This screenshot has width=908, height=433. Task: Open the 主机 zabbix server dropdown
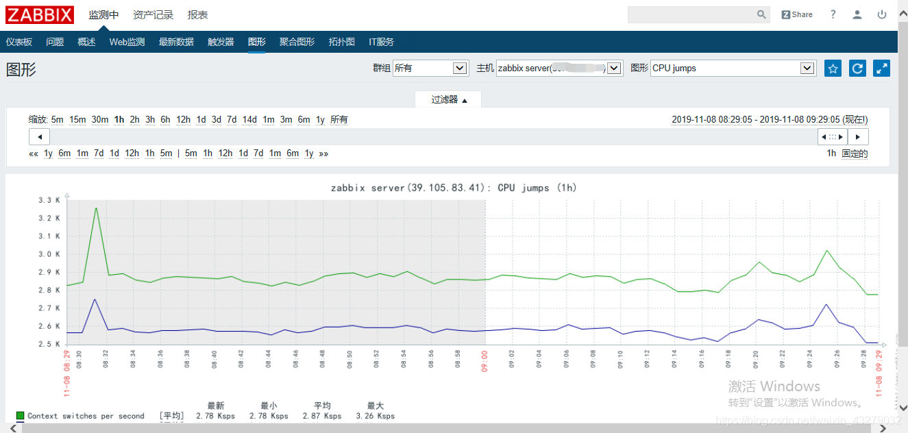point(559,68)
